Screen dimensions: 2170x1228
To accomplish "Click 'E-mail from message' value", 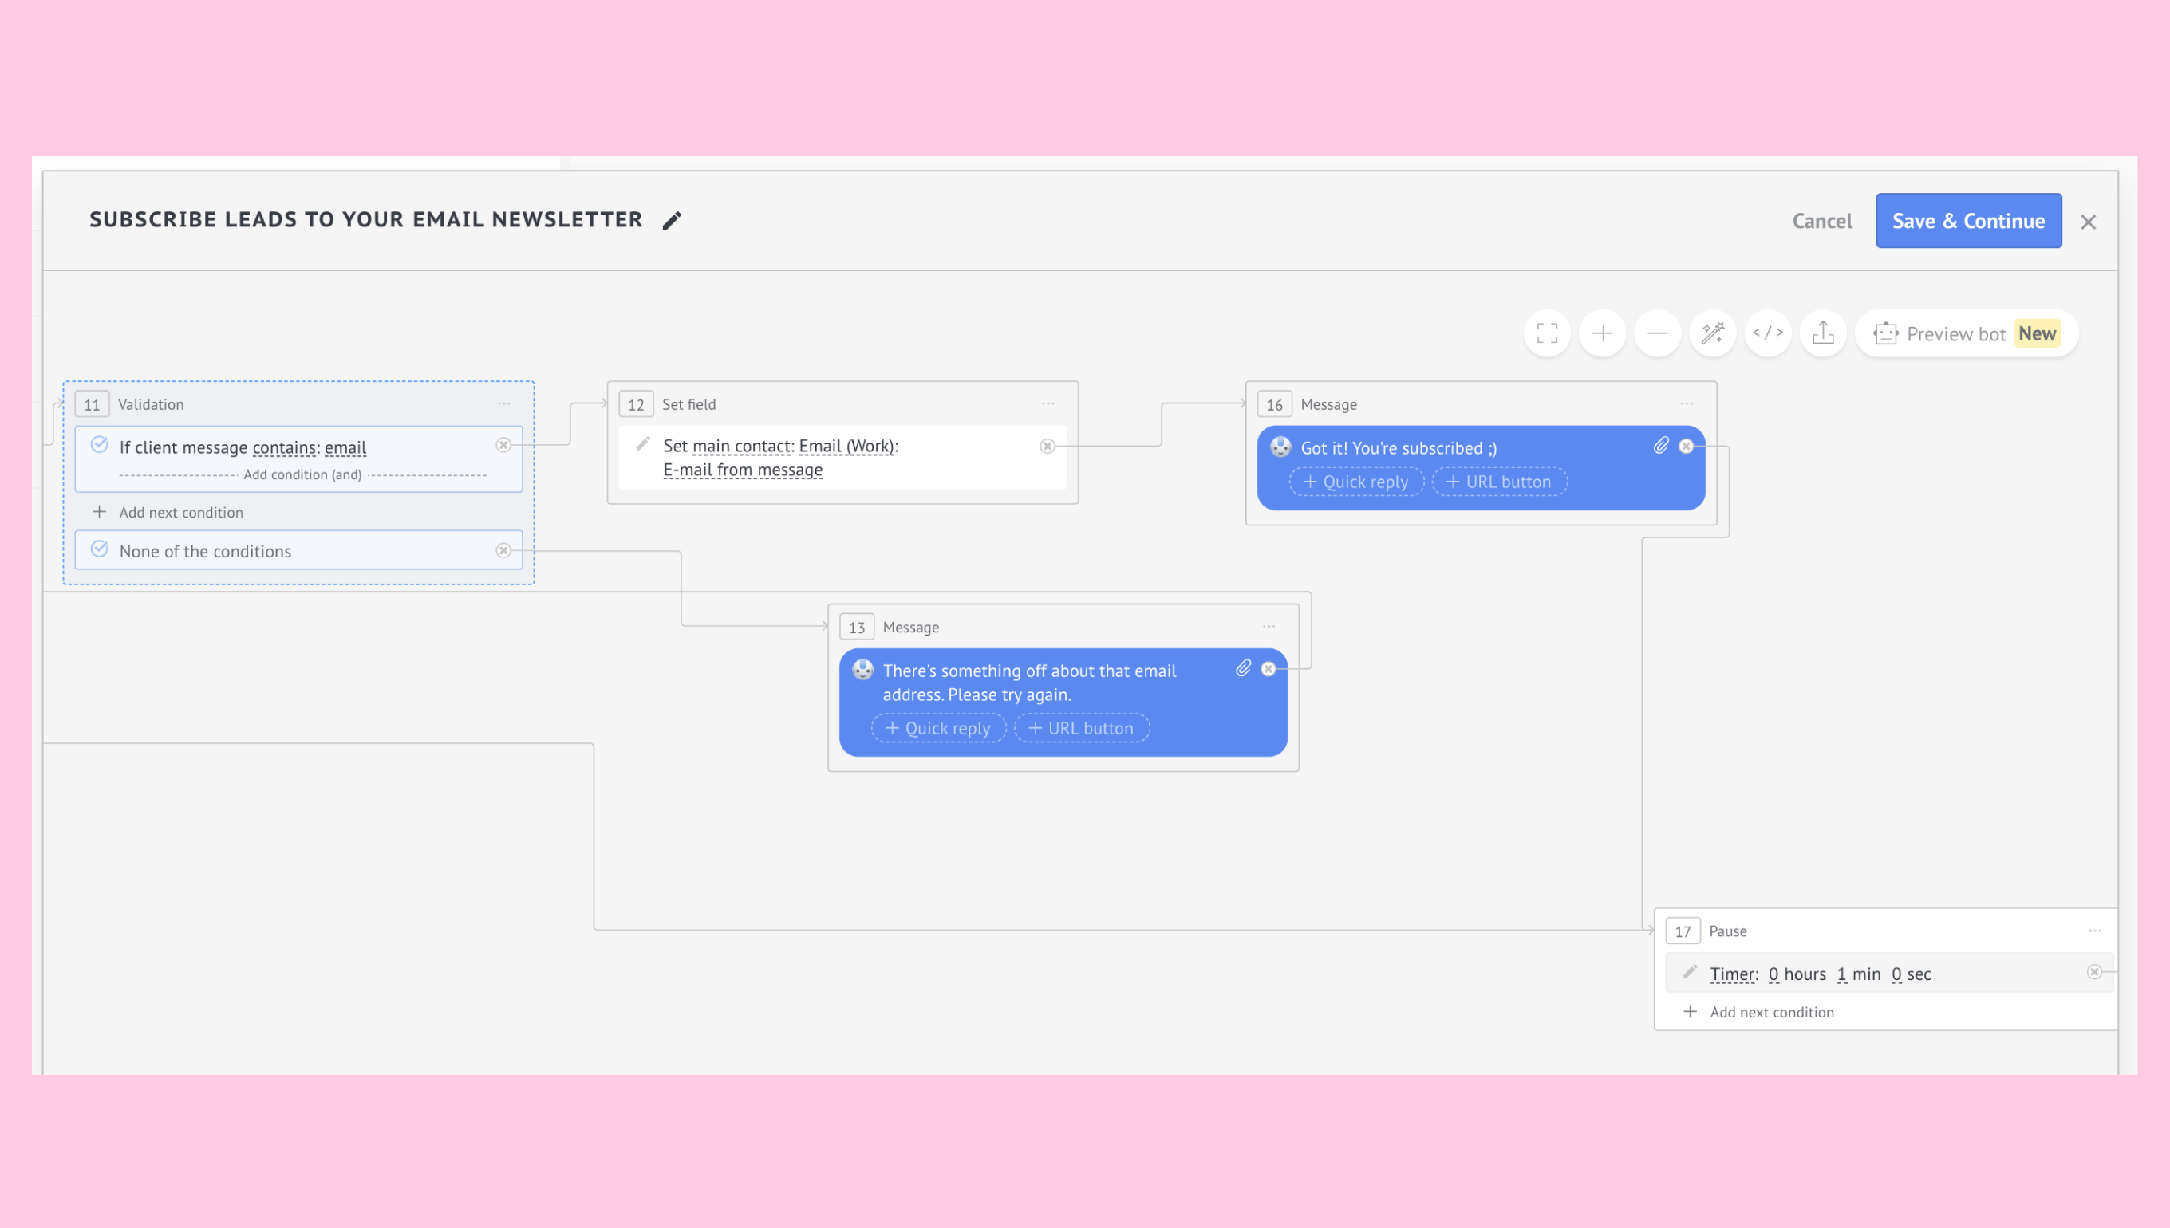I will 743,470.
